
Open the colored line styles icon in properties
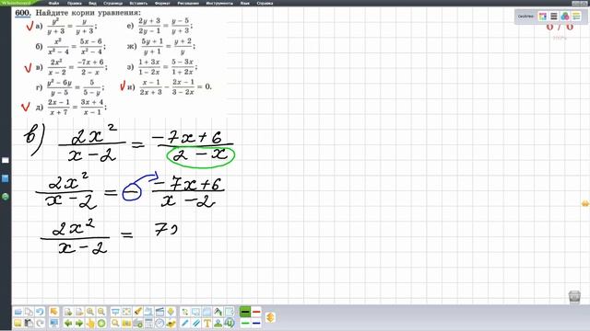coord(576,17)
